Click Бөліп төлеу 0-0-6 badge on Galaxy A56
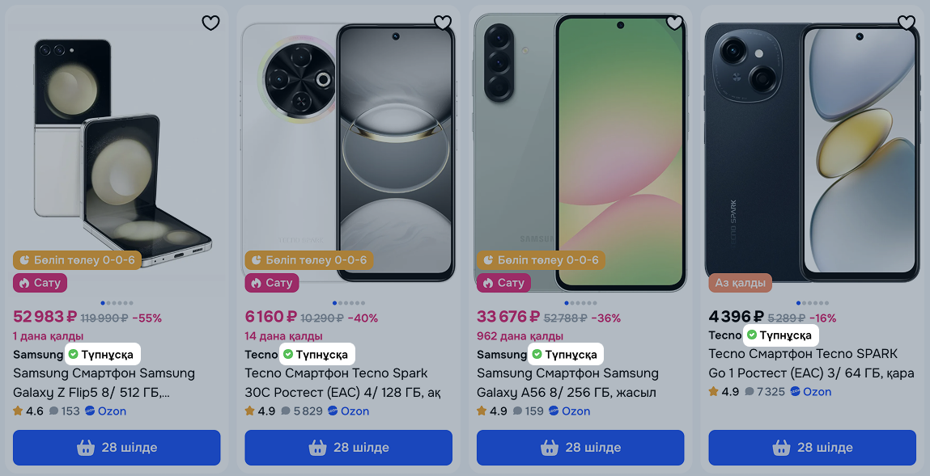Viewport: 930px width, 476px height. [x=541, y=260]
